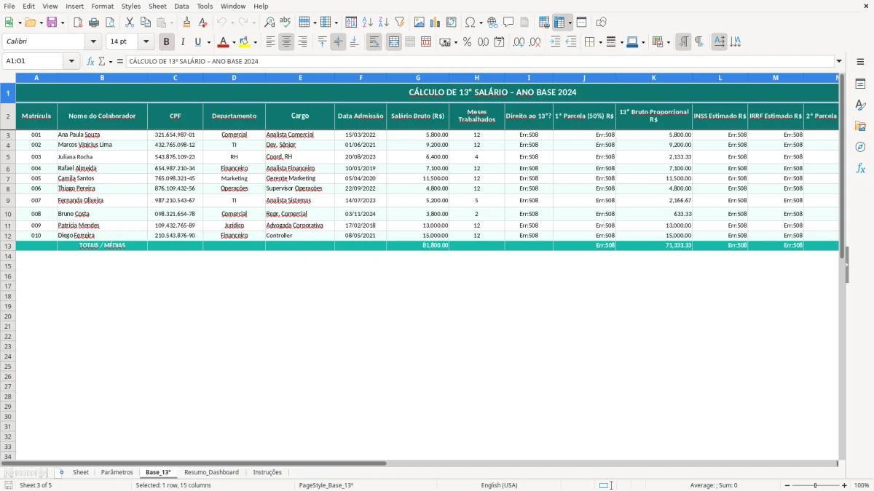The height and width of the screenshot is (491, 874).
Task: Open the sidebar Gallery icon
Action: point(860,126)
